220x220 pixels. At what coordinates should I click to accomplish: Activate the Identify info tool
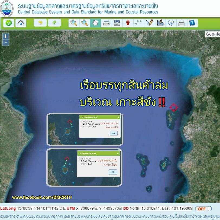(171, 23)
